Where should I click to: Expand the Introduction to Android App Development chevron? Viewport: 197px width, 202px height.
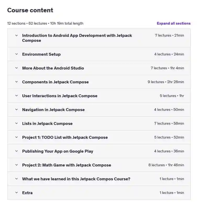pos(17,35)
